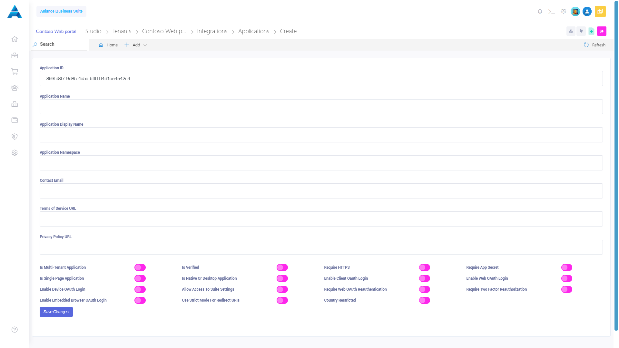This screenshot has width=619, height=348.
Task: Open the user profile icon
Action: [587, 12]
